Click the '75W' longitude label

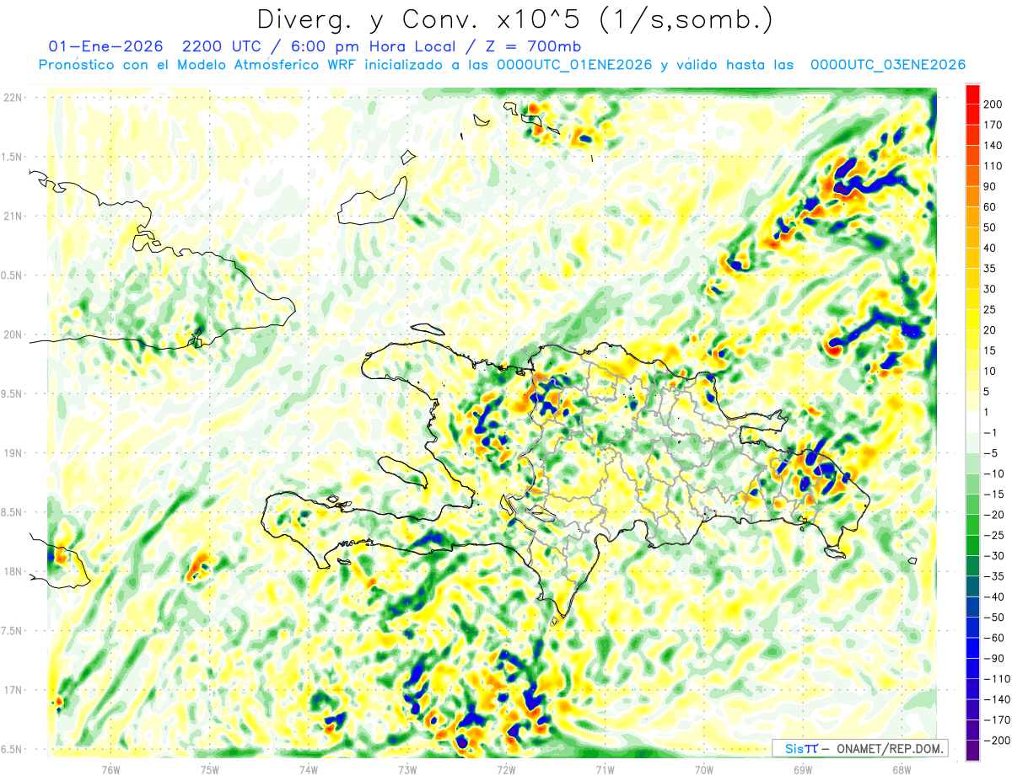[x=210, y=769]
